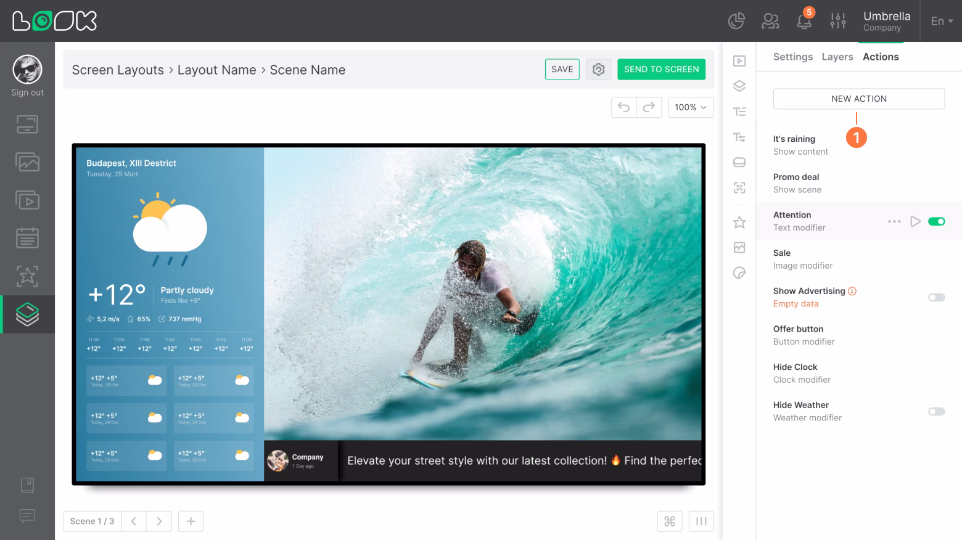Go to previous scene arrow
Image resolution: width=962 pixels, height=540 pixels.
[133, 522]
